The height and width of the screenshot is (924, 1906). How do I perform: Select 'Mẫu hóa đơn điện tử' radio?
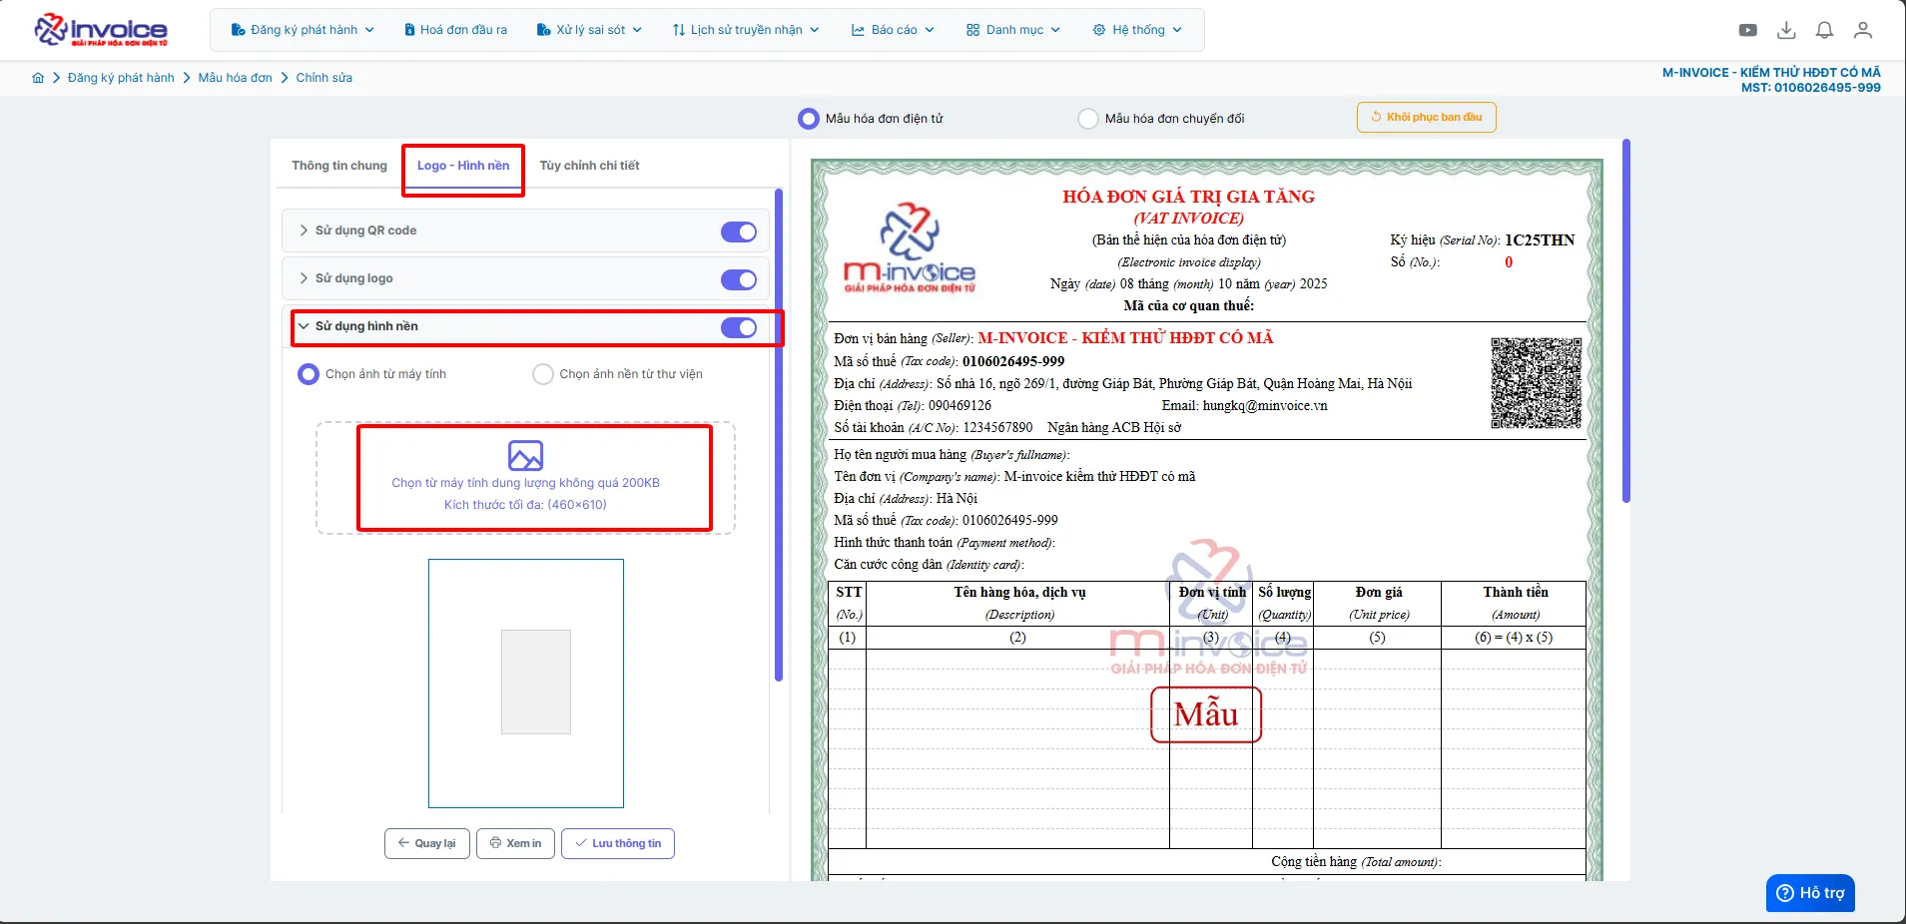(809, 119)
